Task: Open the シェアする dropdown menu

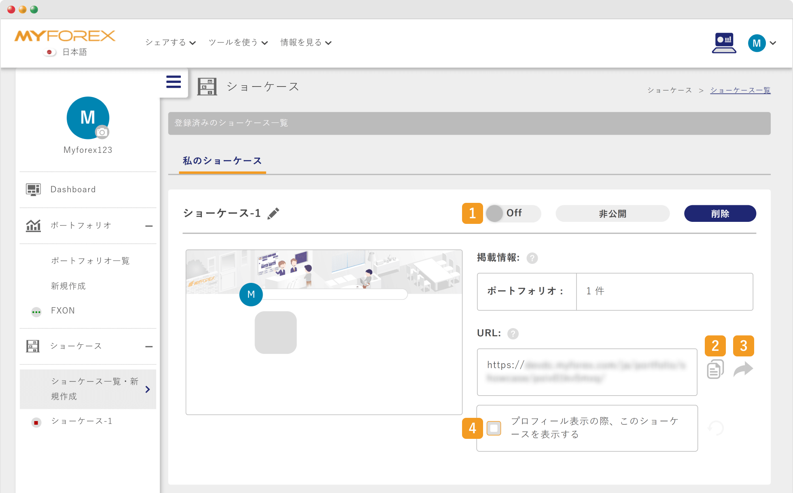Action: click(x=170, y=42)
